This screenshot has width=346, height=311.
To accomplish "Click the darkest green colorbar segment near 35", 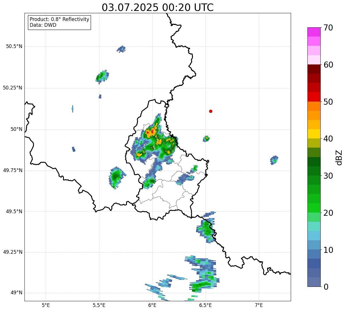I will pyautogui.click(x=314, y=162).
